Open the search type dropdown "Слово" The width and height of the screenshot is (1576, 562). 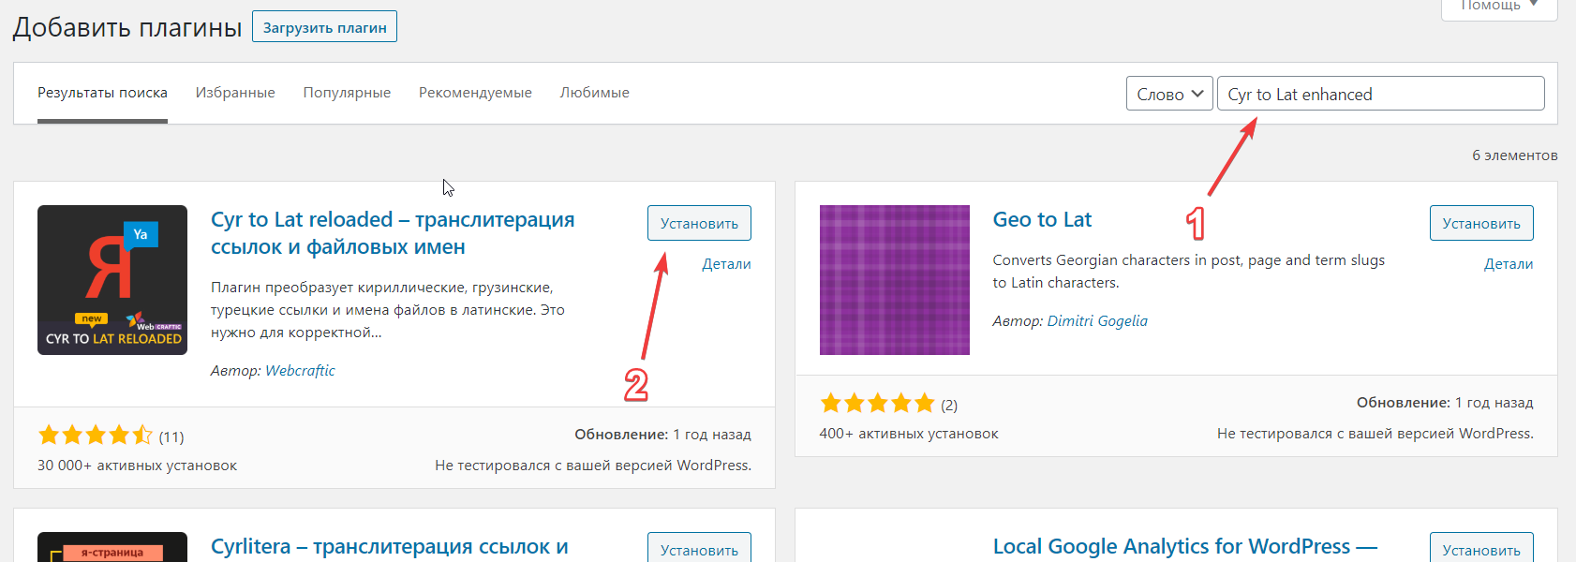[1168, 94]
